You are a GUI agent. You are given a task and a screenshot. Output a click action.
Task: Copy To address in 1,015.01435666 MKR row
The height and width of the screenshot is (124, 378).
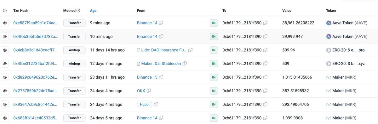click(x=265, y=77)
